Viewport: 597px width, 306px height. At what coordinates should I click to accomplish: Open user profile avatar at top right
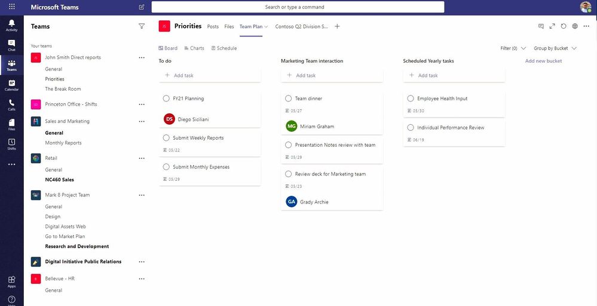[586, 7]
